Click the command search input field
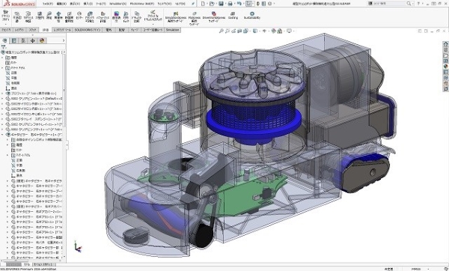This screenshot has height=271, width=449. 391,4
